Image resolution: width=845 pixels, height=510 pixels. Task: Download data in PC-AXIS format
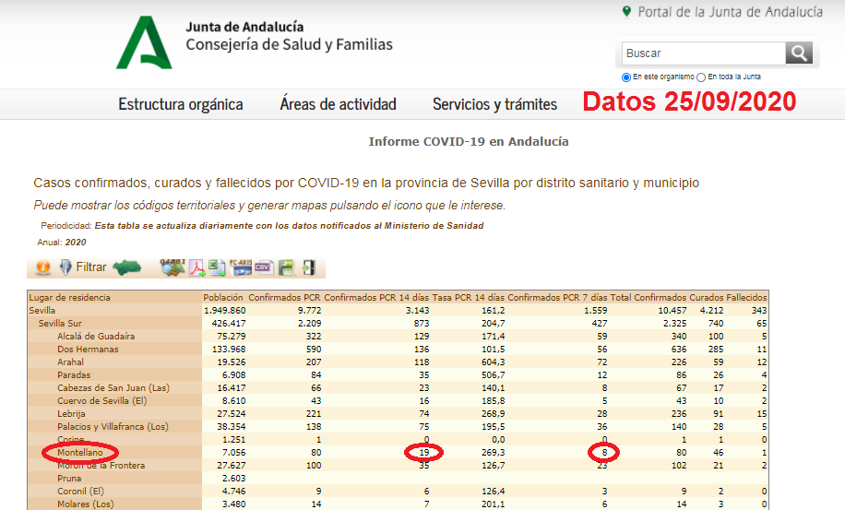click(241, 267)
